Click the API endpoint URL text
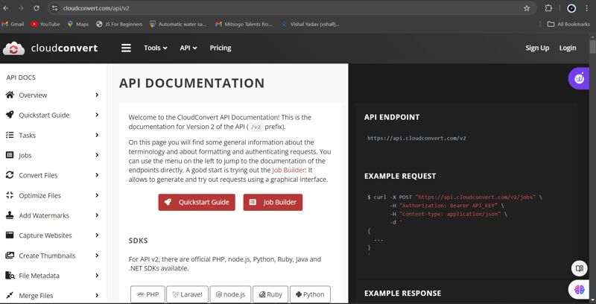Screen dimensions: 596x304 pyautogui.click(x=416, y=138)
